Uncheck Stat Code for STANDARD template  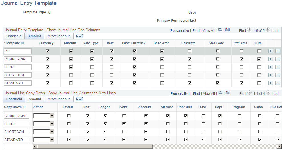(x=218, y=83)
